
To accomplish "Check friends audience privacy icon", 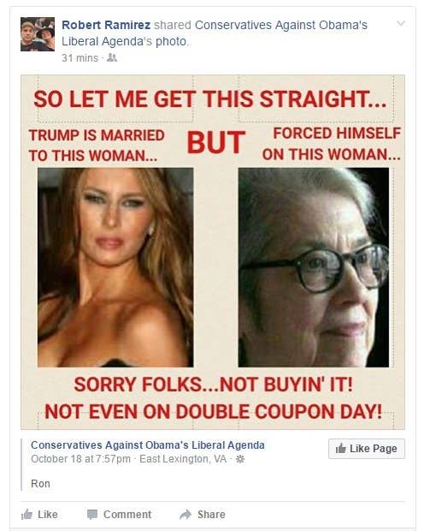I will click(x=112, y=58).
